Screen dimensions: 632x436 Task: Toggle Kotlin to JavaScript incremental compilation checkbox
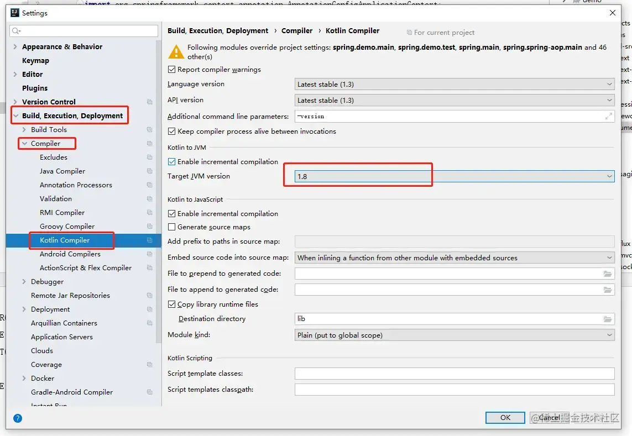click(172, 213)
